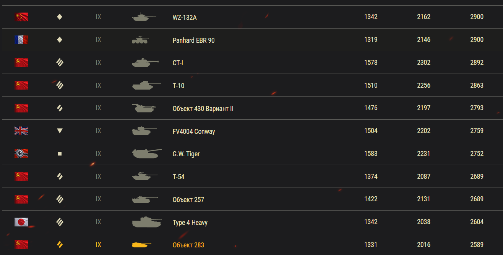Screen dimensions: 503x255
Task: Click the tier IX label in T-10 row
Action: click(99, 85)
